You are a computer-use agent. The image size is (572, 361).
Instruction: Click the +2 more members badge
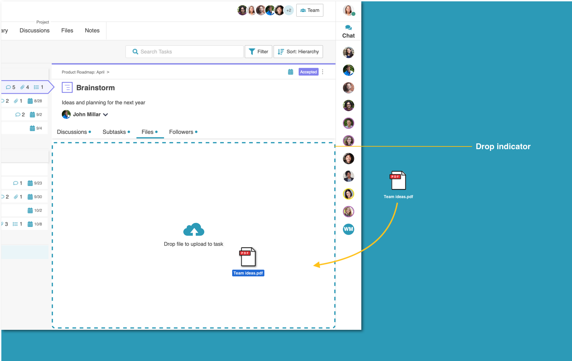click(289, 10)
